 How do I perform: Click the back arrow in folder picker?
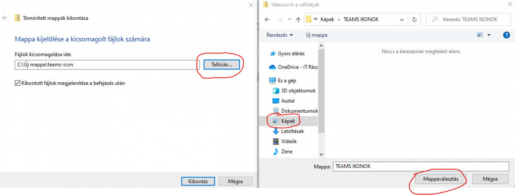pos(267,19)
